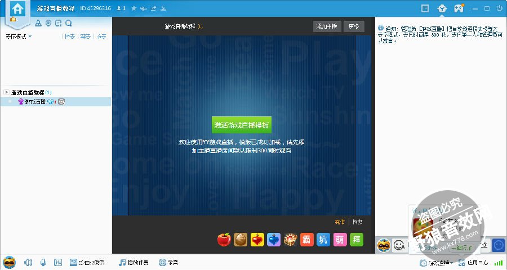Click the first link beside speaking mode
The height and width of the screenshot is (270, 507).
point(70,36)
